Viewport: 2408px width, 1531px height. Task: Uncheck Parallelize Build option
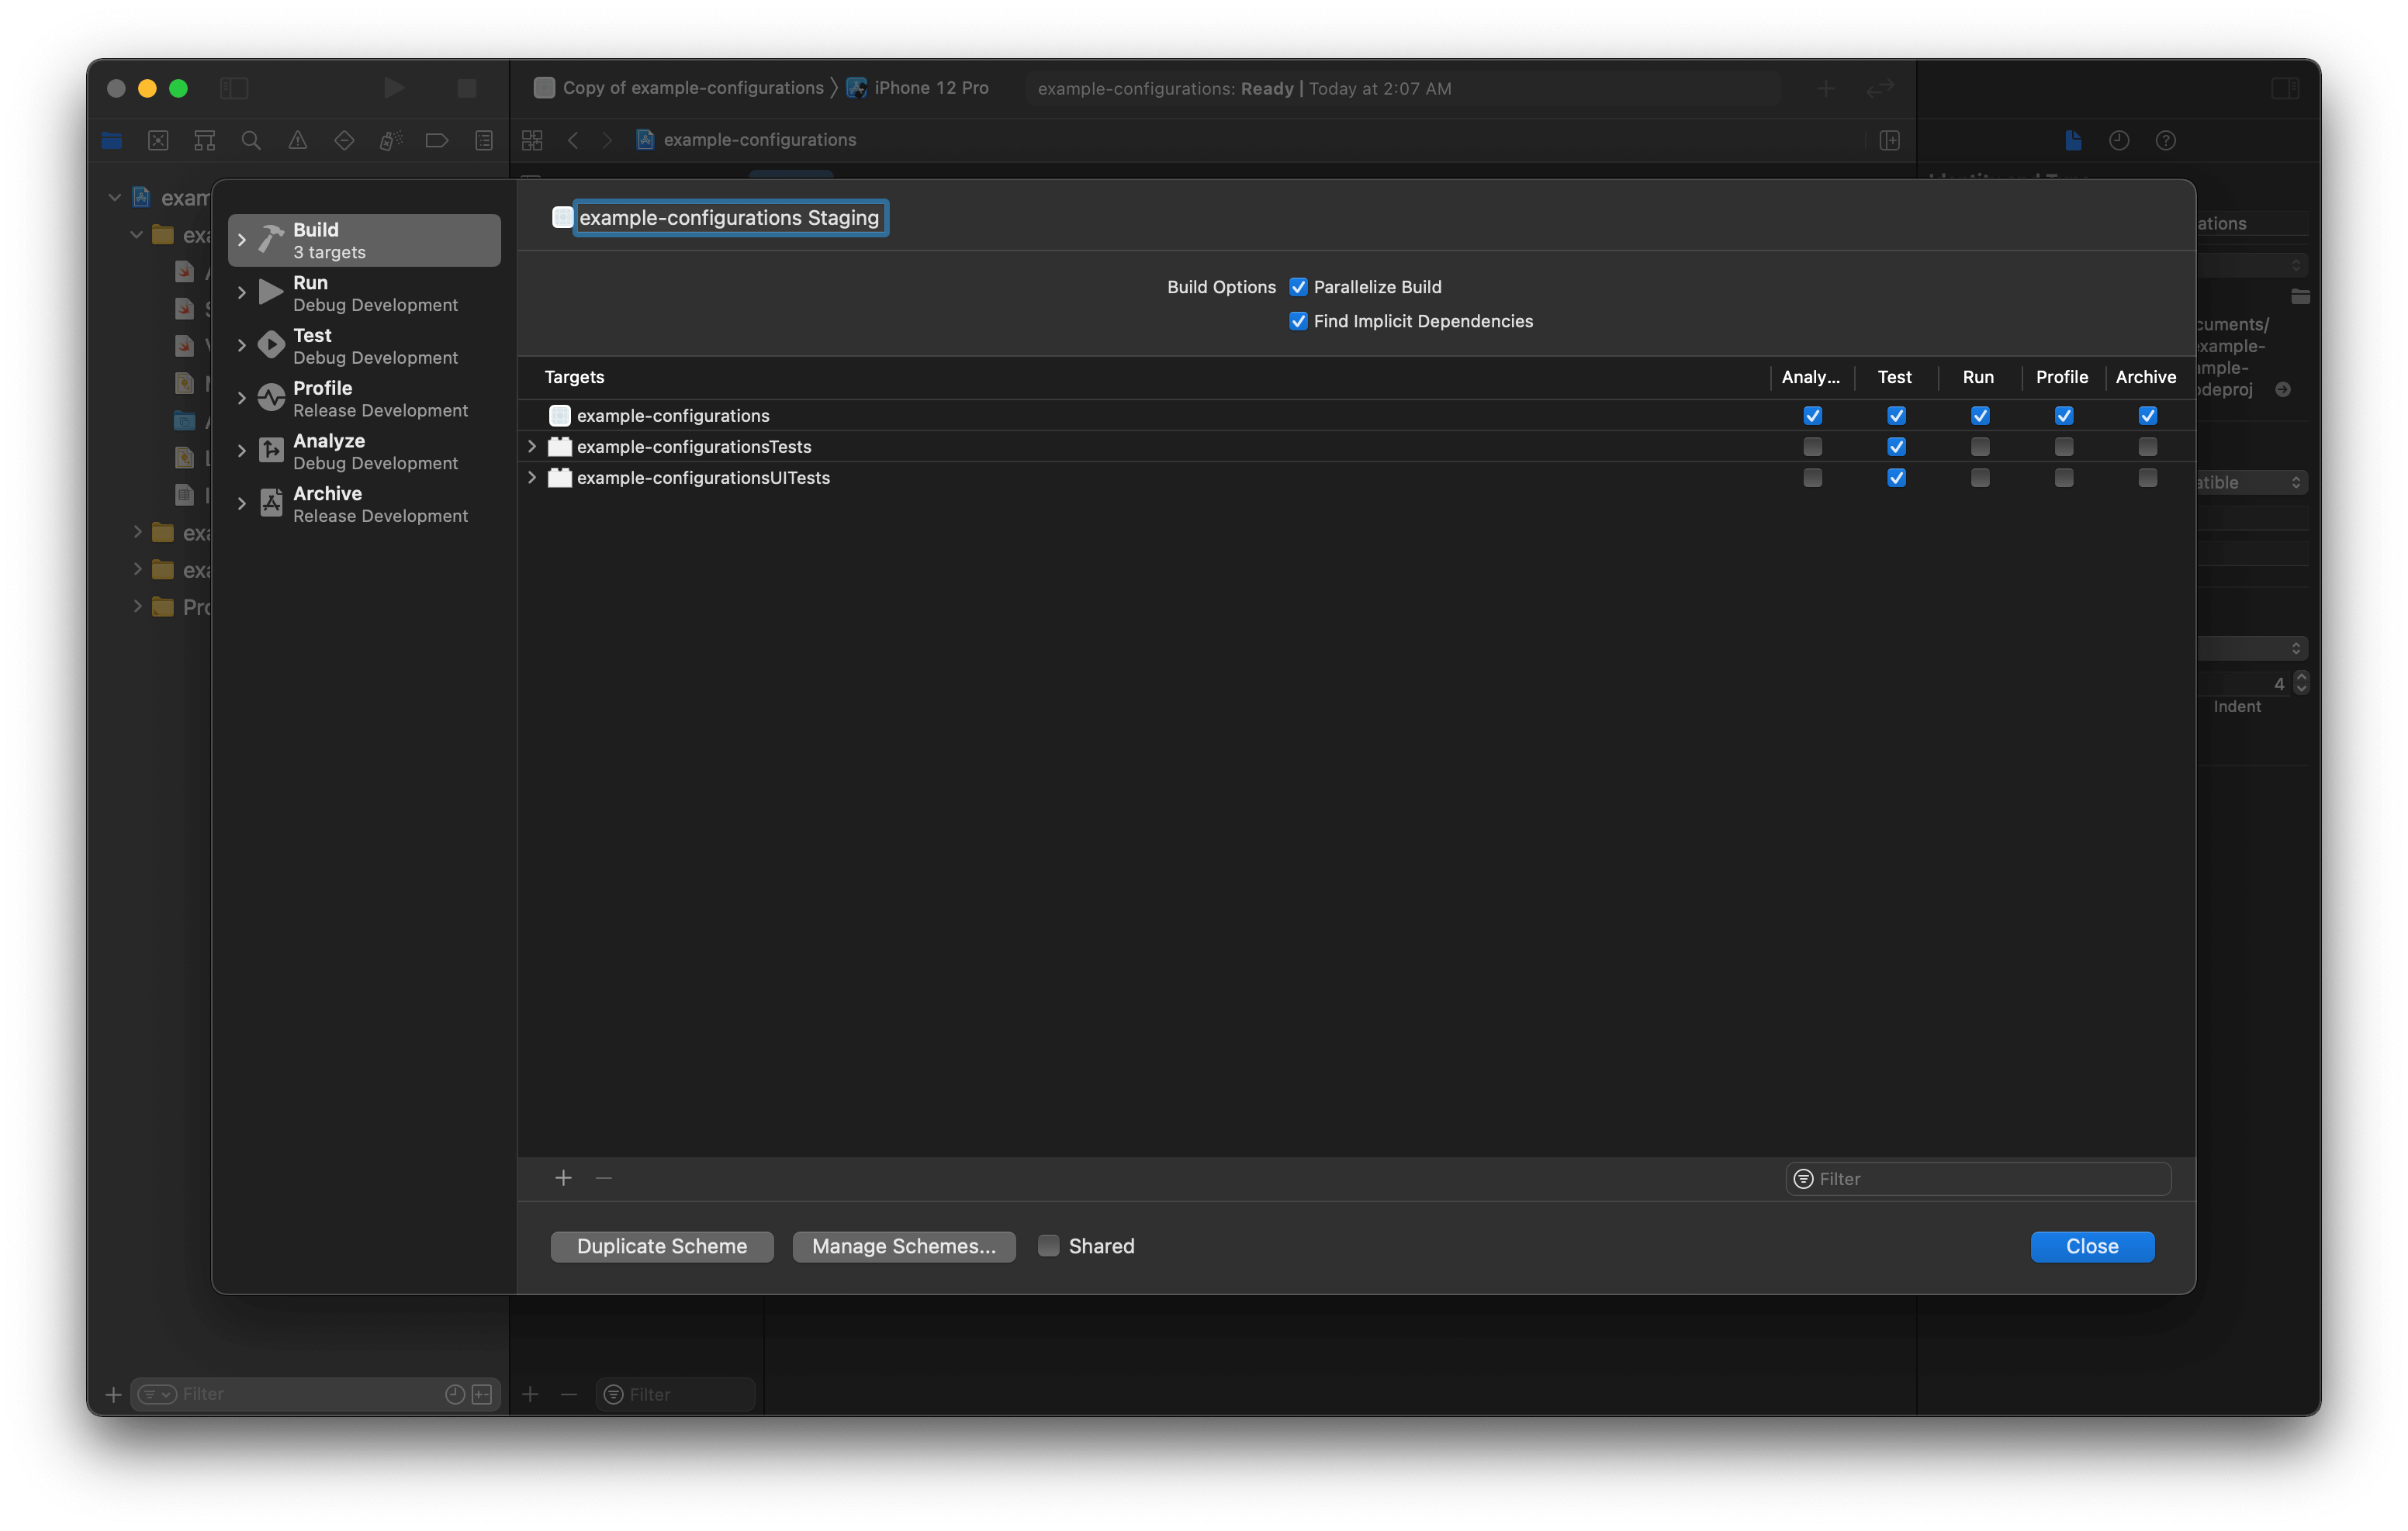coord(1298,287)
